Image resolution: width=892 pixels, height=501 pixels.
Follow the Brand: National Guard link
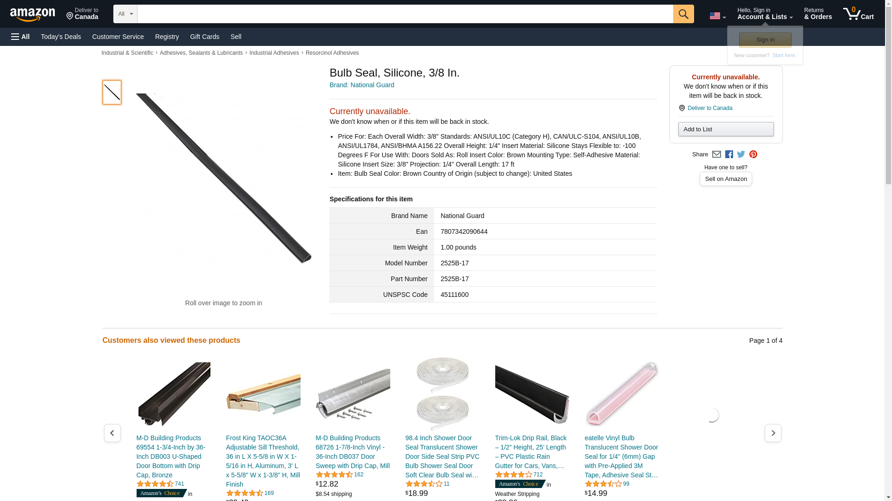click(x=361, y=85)
